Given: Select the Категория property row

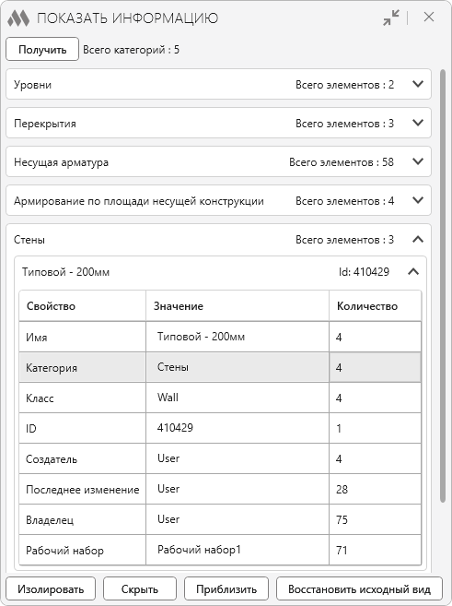Looking at the screenshot, I should click(220, 367).
